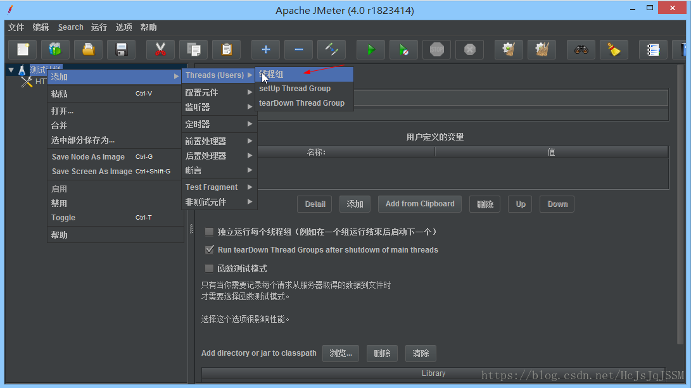
Task: Select 粘贴 in context menu
Action: [114, 94]
